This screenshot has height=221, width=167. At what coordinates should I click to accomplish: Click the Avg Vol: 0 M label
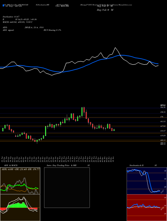click(105, 6)
